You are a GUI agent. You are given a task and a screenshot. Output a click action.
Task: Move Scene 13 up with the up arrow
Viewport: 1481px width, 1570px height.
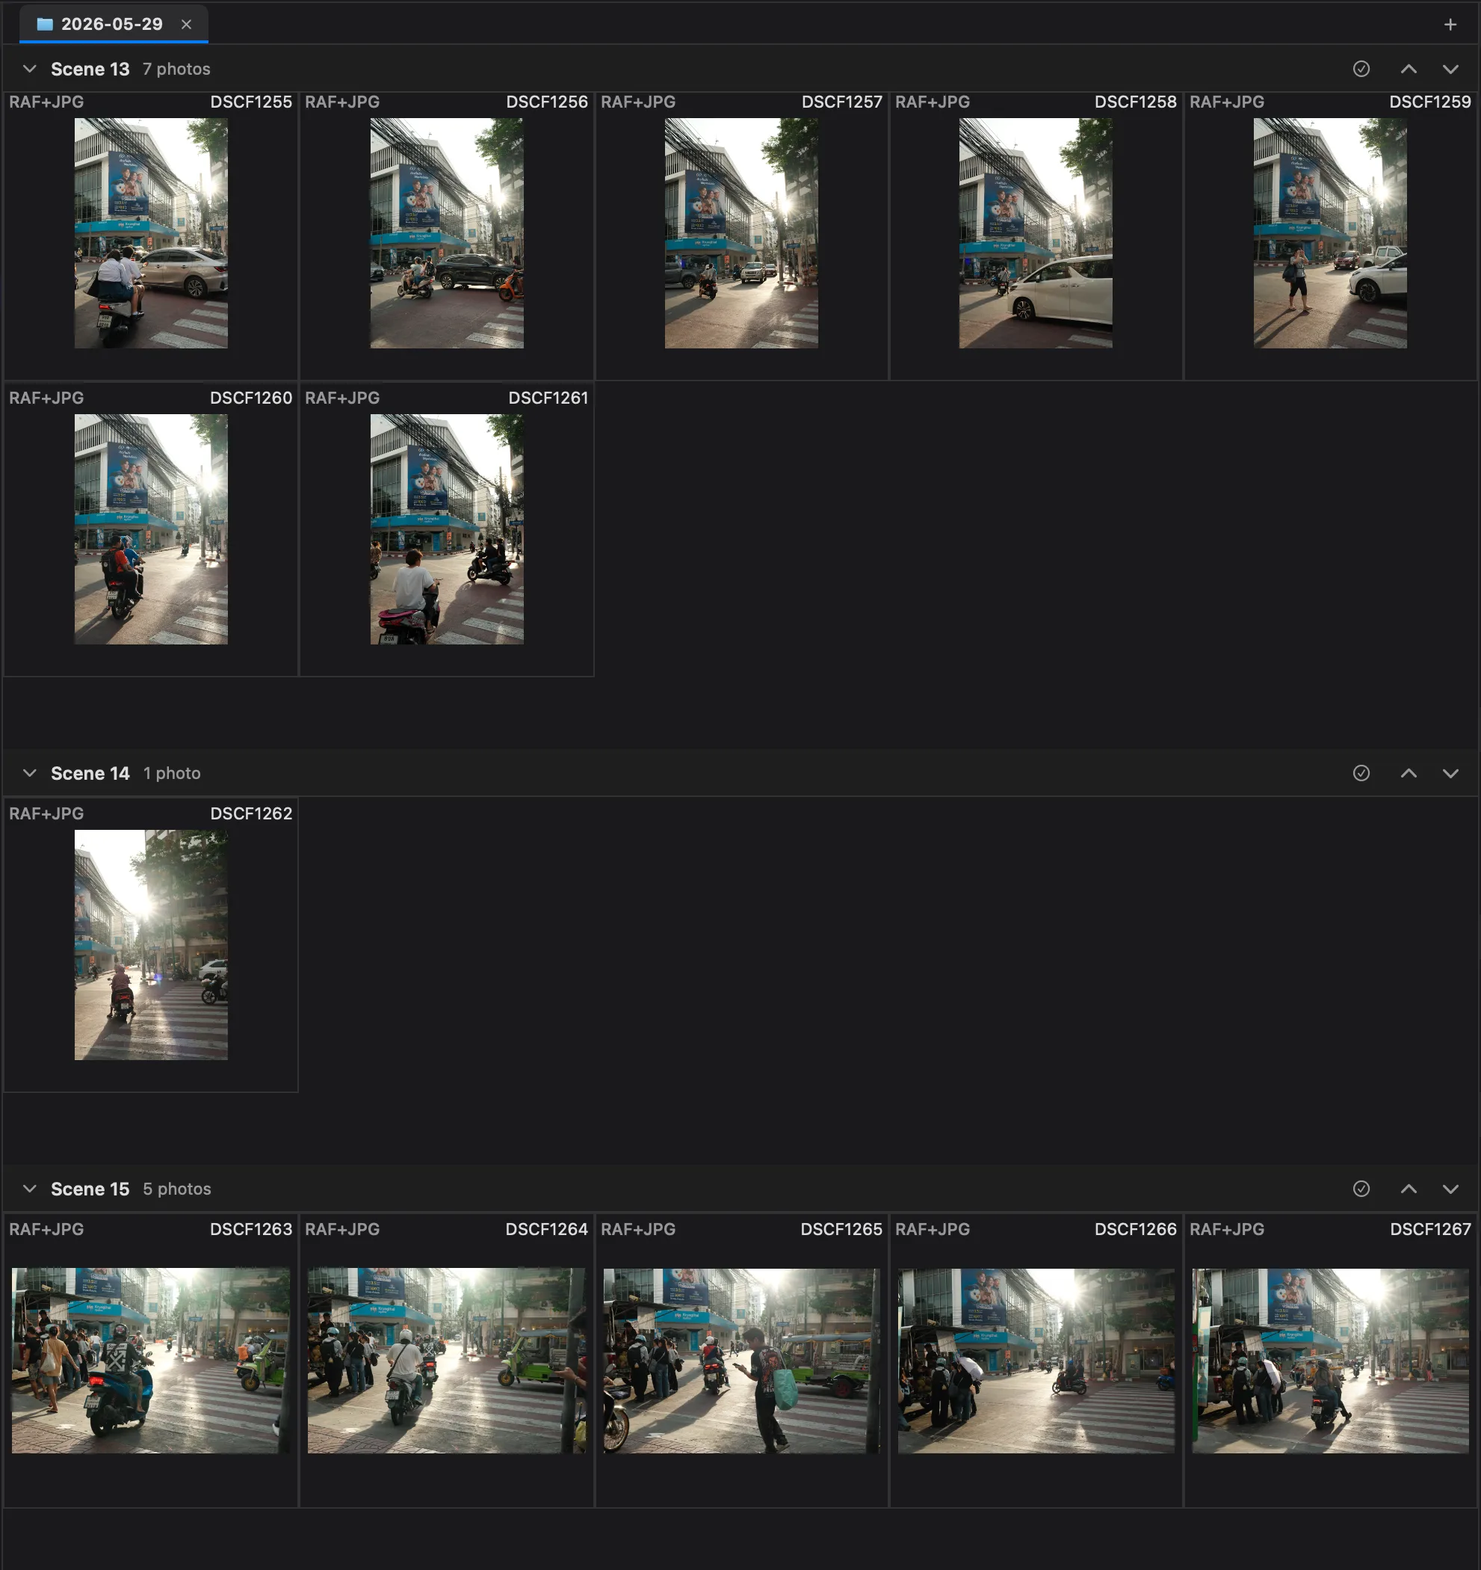point(1409,69)
